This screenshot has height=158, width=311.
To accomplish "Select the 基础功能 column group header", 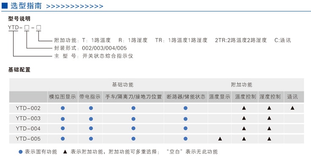I will coord(123,85).
